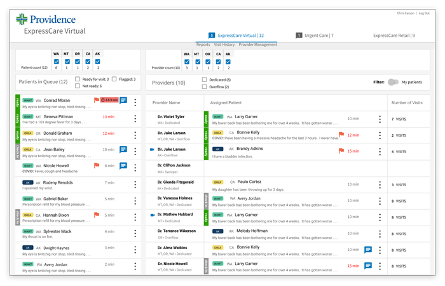Click Dr. Glenda Fitzgerald's name

(x=175, y=182)
